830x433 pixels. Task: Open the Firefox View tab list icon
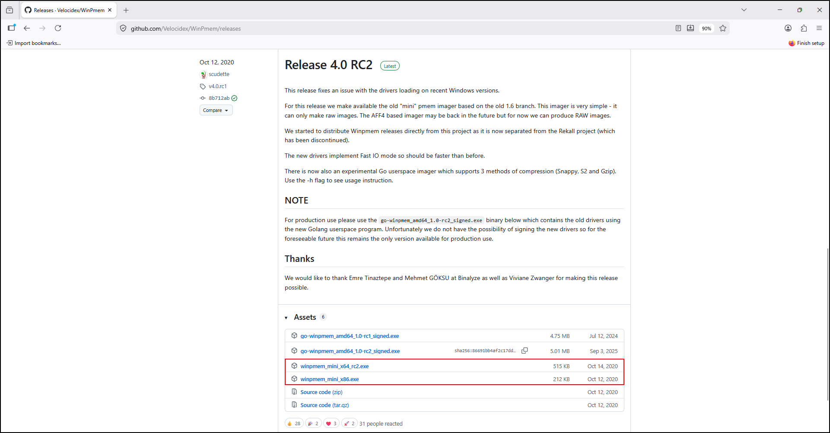coord(10,10)
